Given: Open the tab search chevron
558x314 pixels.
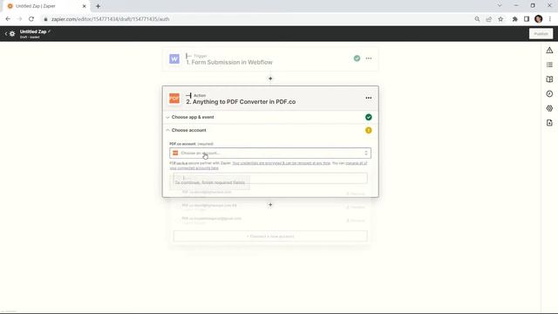Looking at the screenshot, I should click(x=500, y=6).
